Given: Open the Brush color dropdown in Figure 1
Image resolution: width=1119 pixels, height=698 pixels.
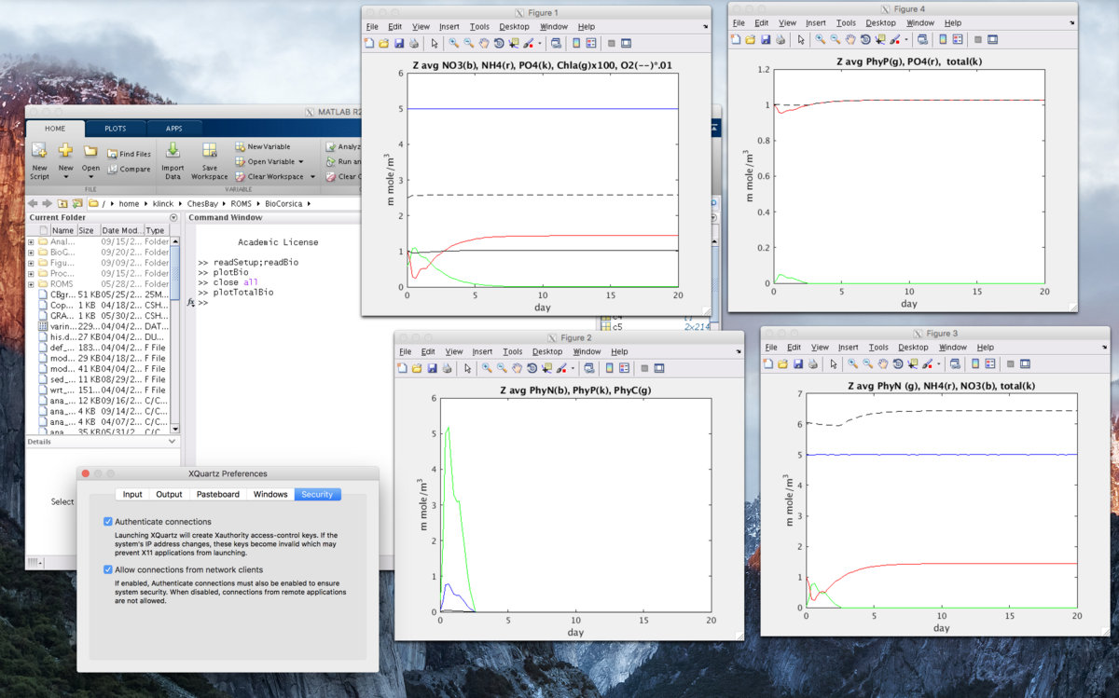Looking at the screenshot, I should [539, 43].
